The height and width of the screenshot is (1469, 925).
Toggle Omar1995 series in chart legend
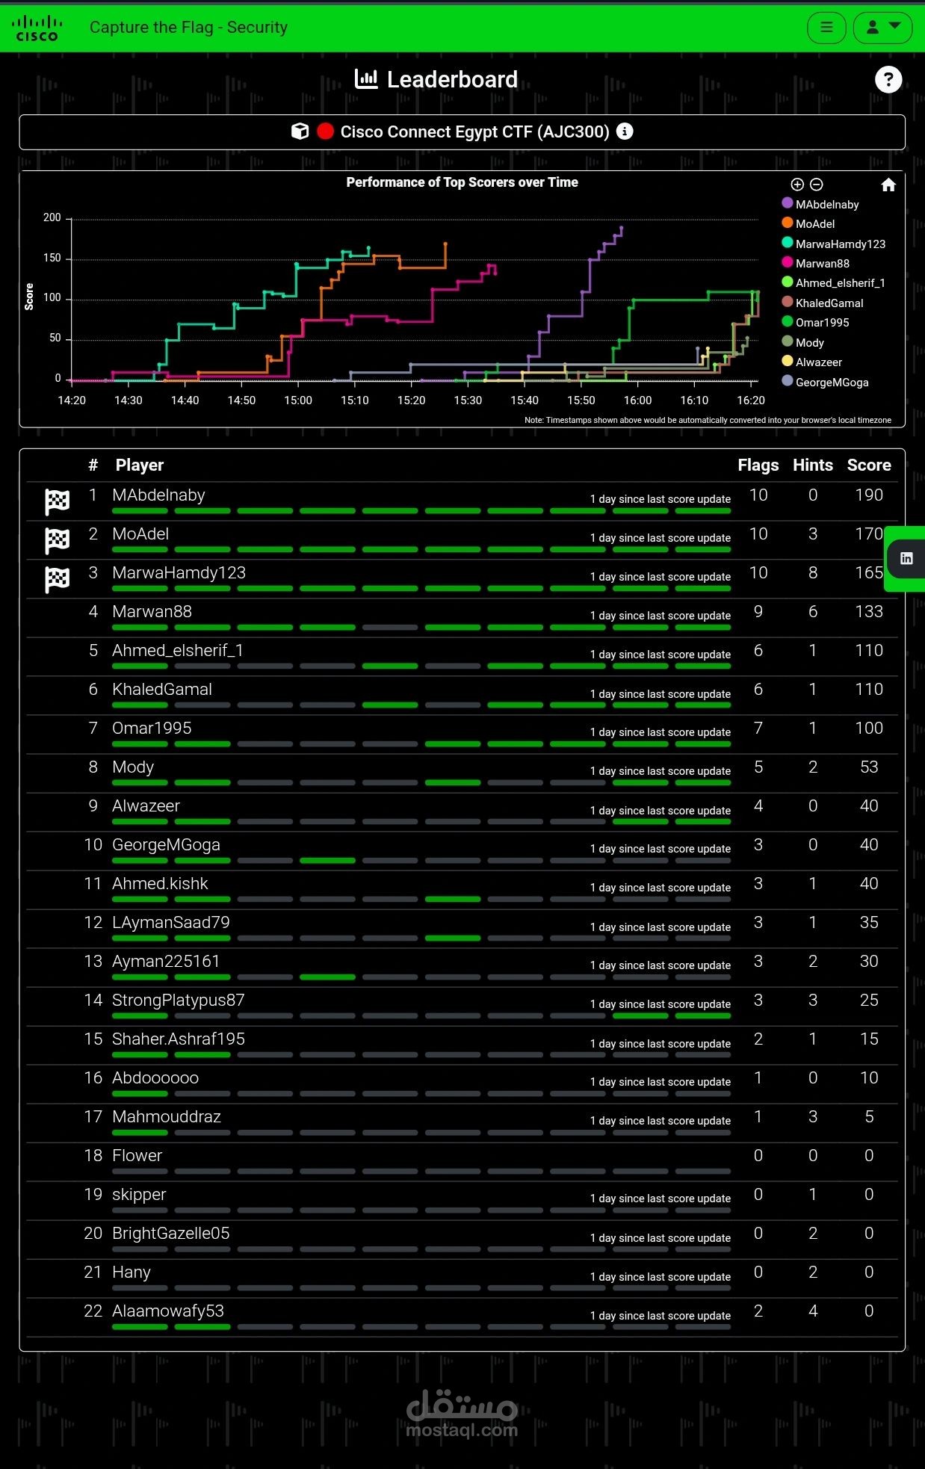816,322
